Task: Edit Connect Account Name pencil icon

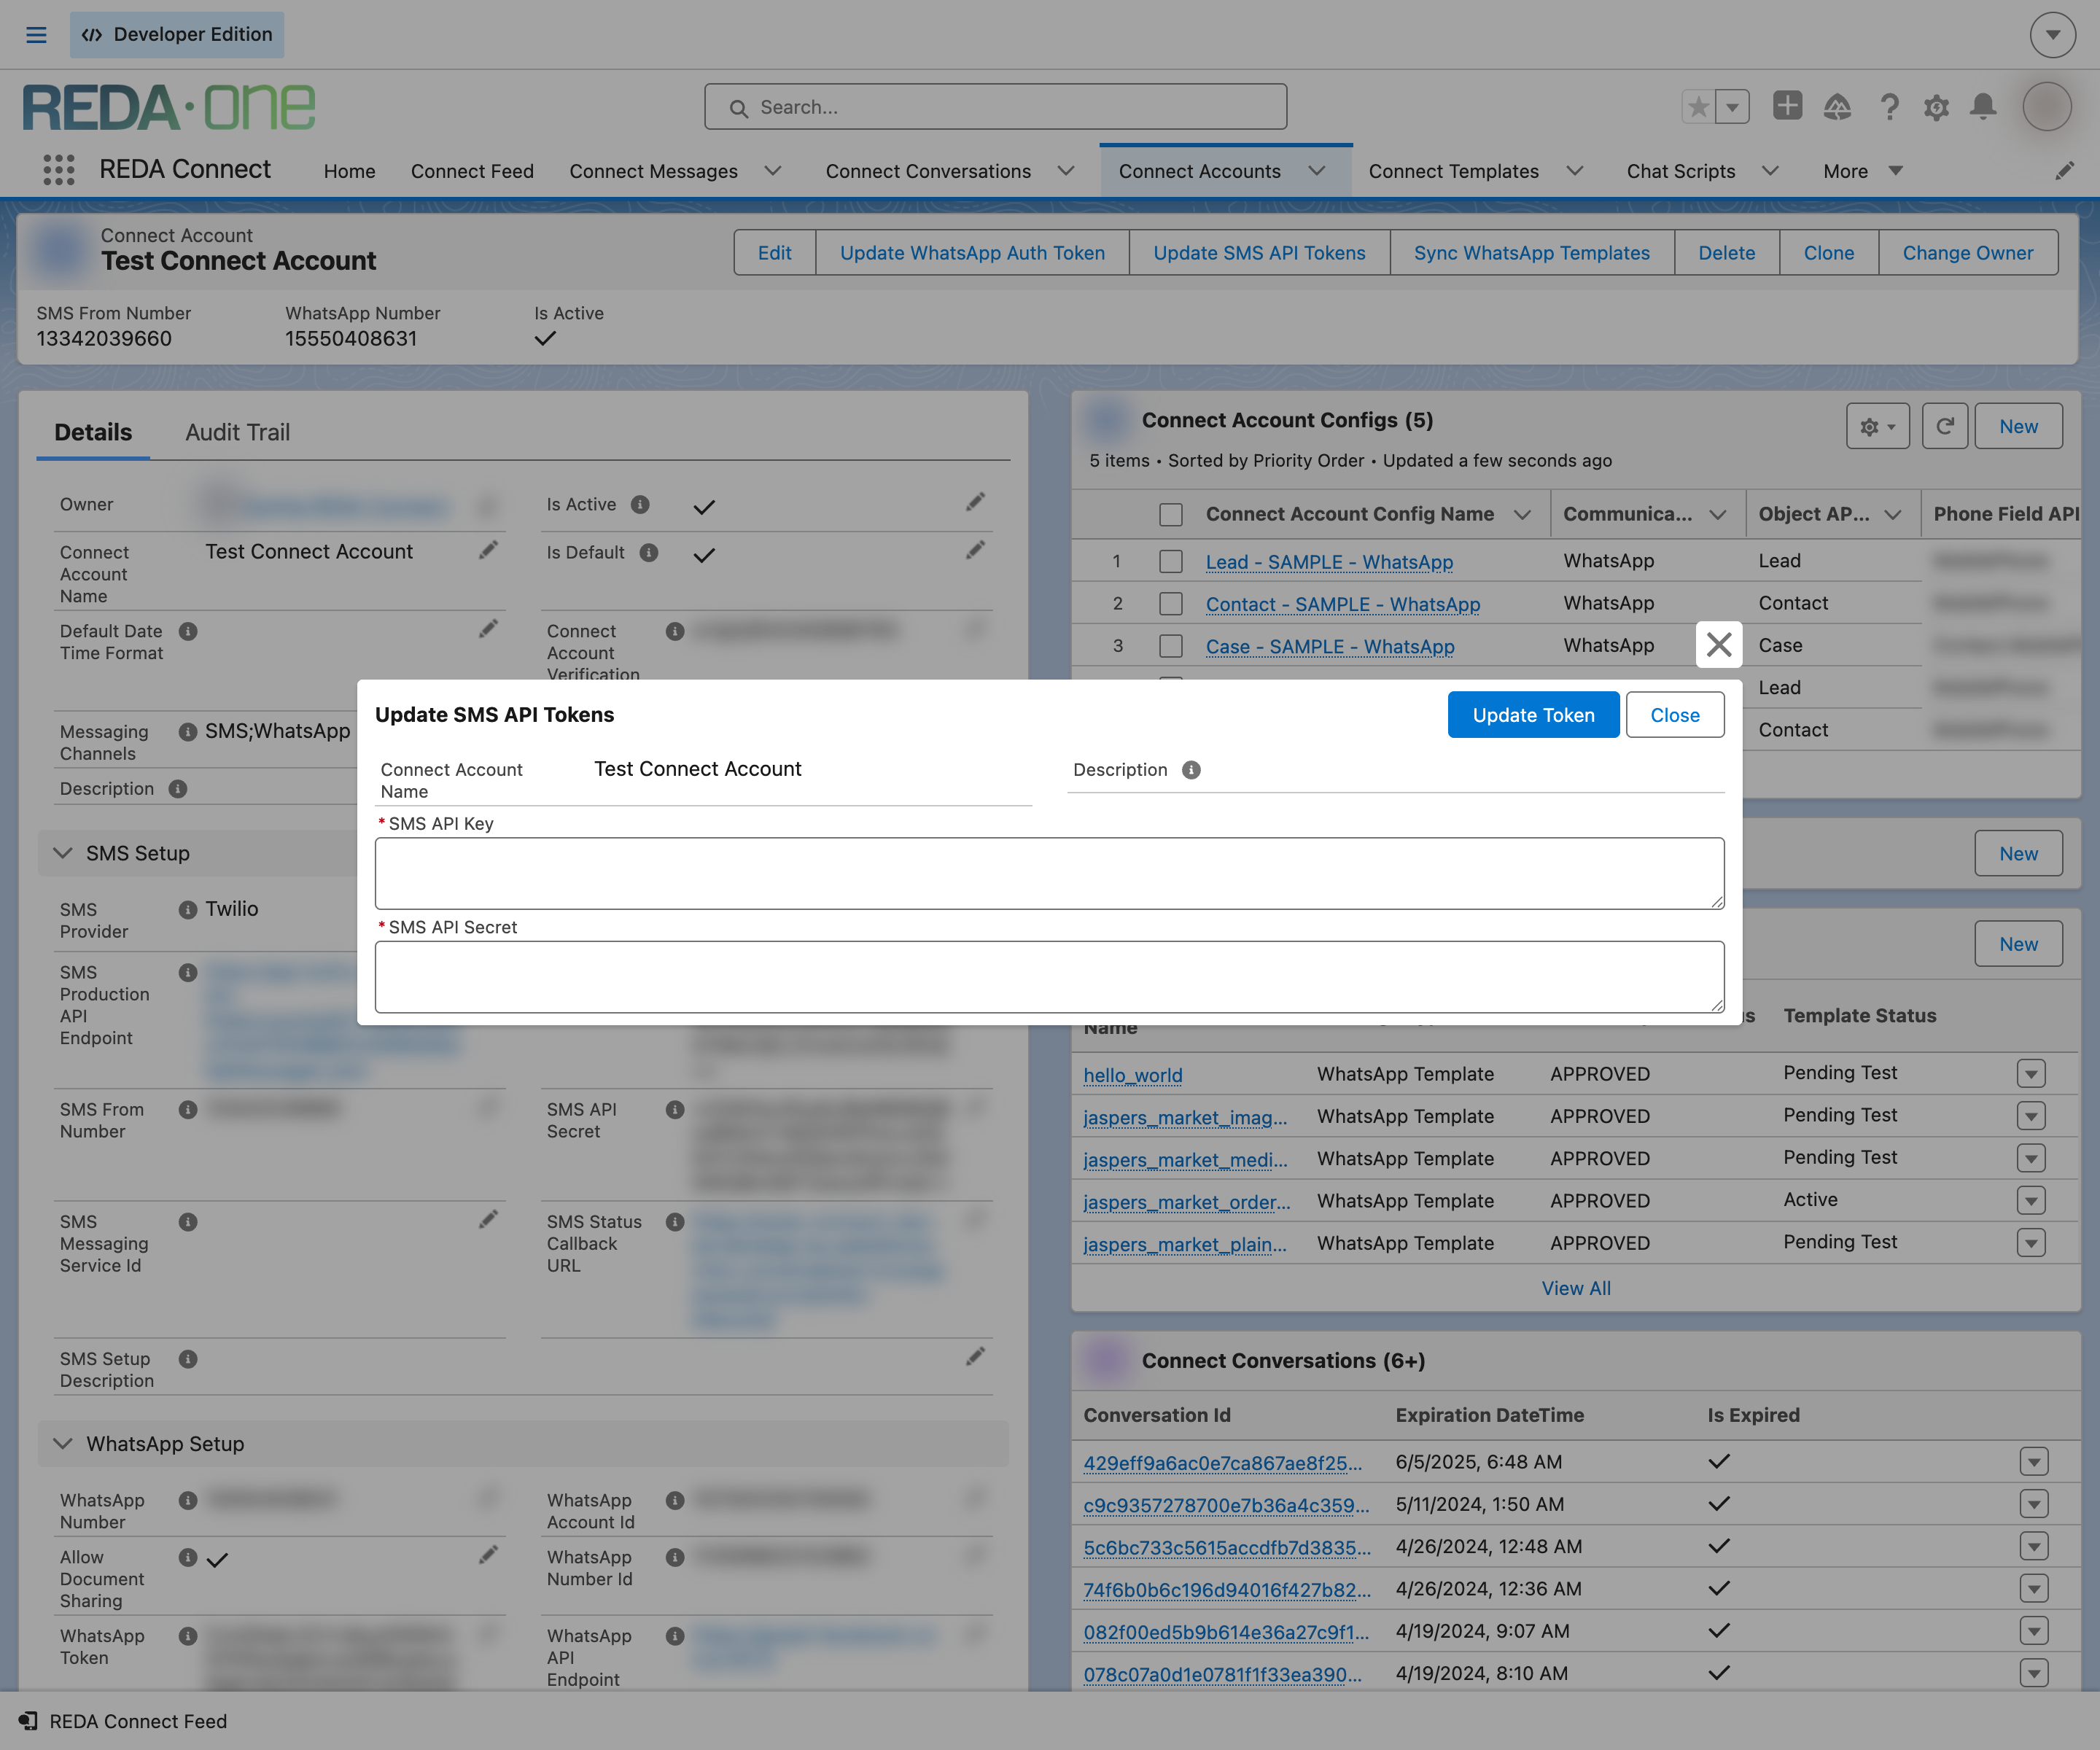Action: (488, 550)
